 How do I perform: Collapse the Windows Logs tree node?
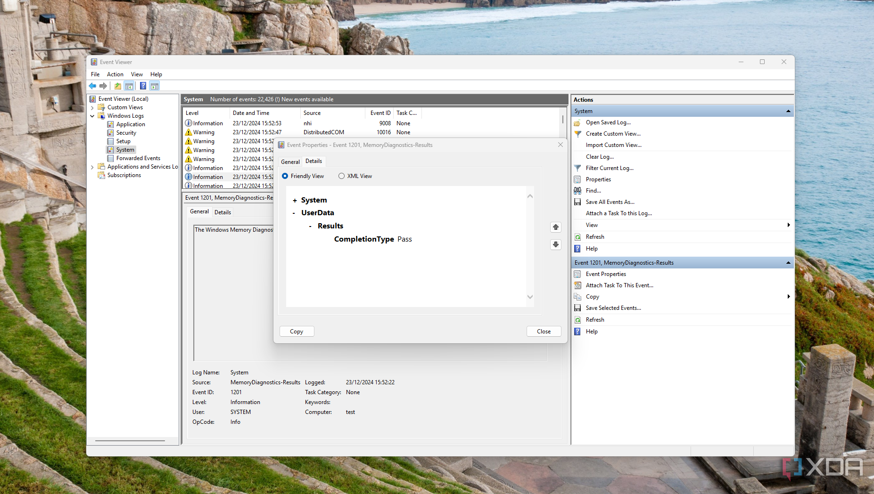[92, 116]
